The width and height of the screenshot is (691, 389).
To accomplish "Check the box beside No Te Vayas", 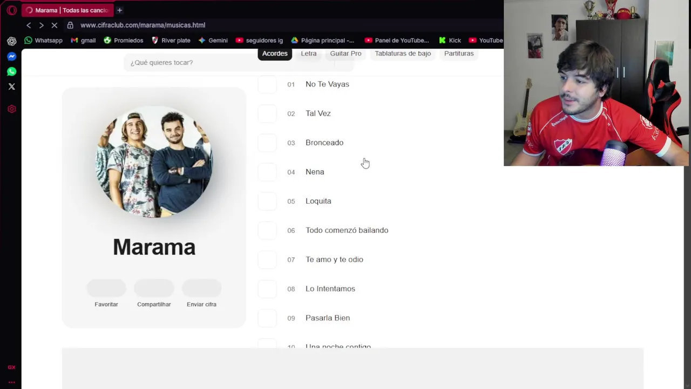I will [267, 84].
